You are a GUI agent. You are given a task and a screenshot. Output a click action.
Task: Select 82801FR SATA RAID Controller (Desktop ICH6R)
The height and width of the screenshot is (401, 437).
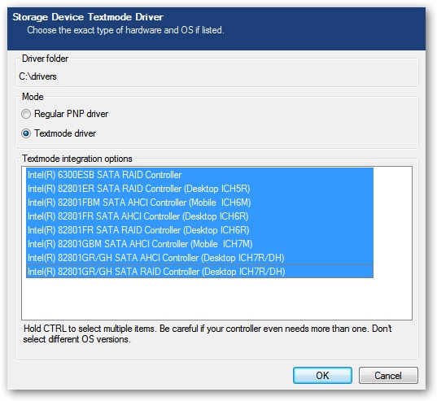pyautogui.click(x=199, y=230)
